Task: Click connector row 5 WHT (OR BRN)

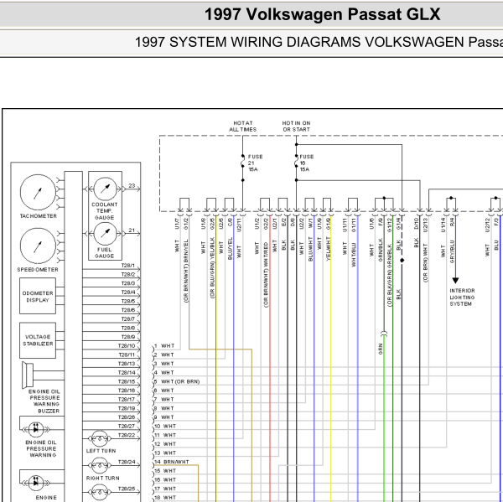Action: coord(177,381)
